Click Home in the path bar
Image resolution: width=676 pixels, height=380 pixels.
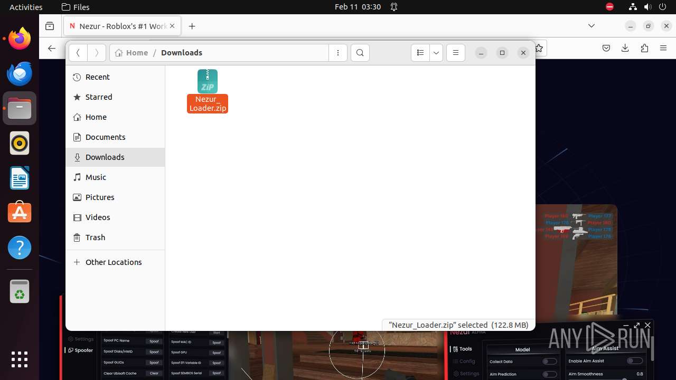(132, 53)
